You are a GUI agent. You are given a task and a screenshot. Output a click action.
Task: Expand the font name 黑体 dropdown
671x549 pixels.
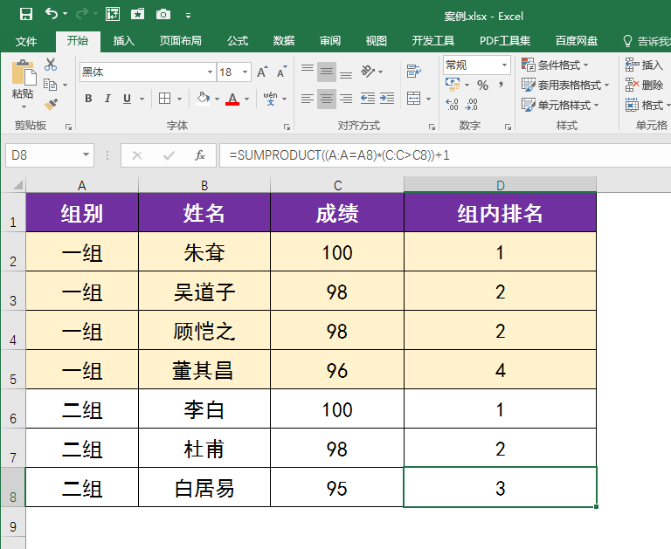[210, 72]
